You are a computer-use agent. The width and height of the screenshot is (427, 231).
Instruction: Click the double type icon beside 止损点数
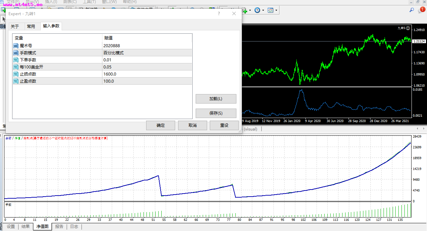point(16,74)
